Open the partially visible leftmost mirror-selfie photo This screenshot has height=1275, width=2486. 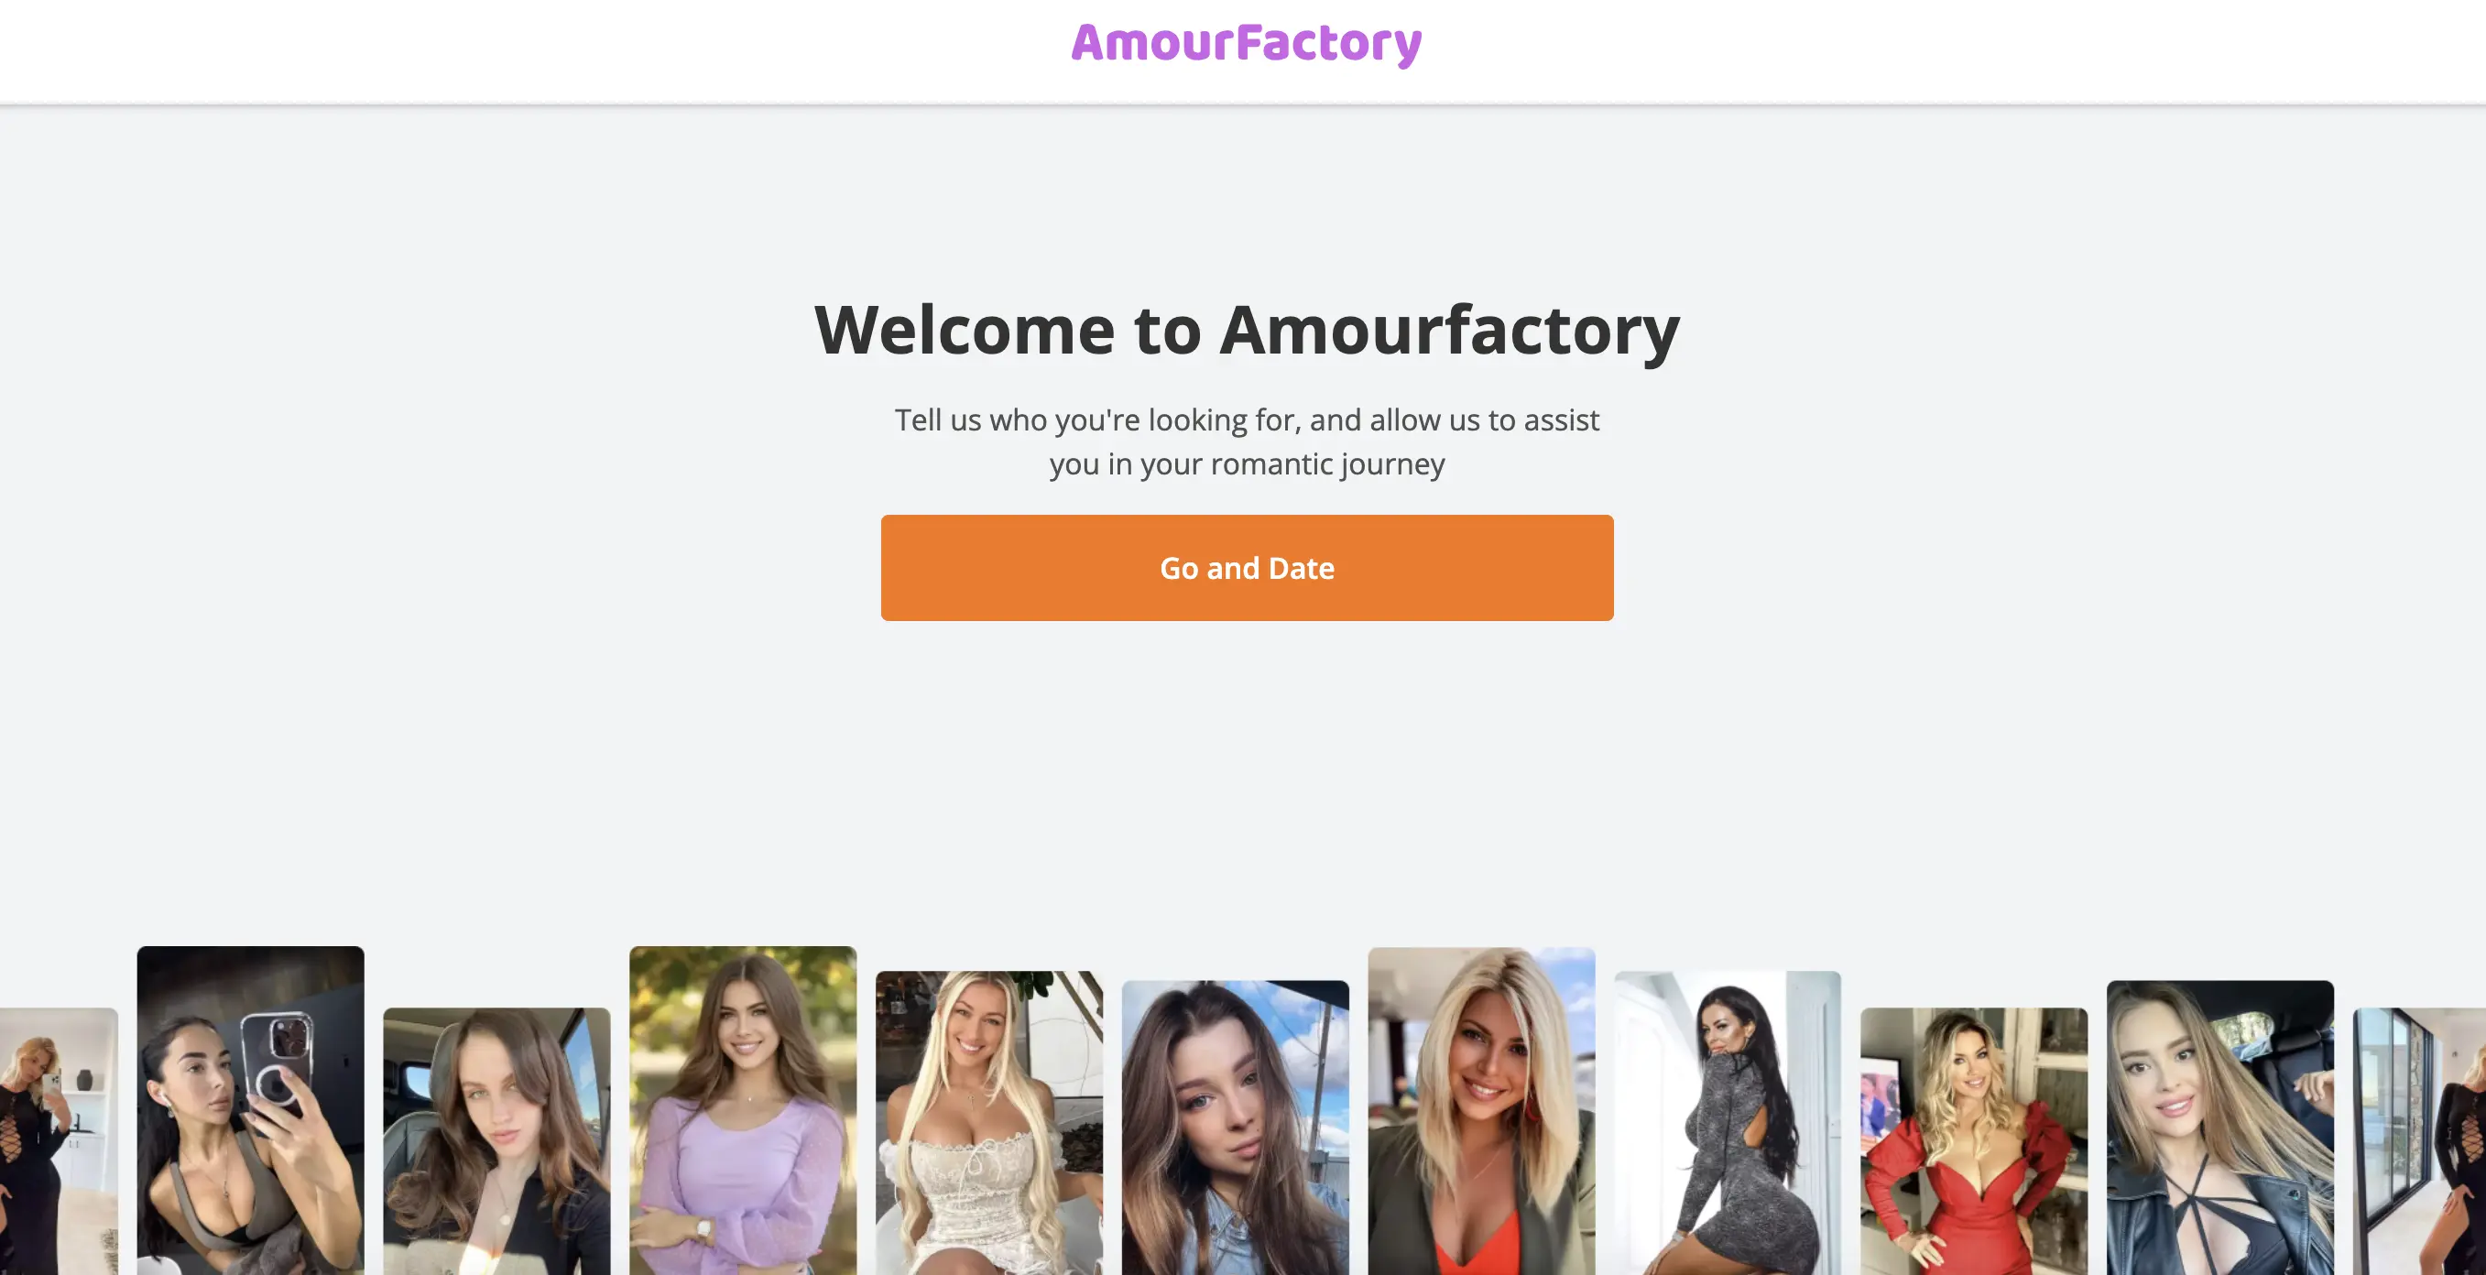(x=59, y=1141)
